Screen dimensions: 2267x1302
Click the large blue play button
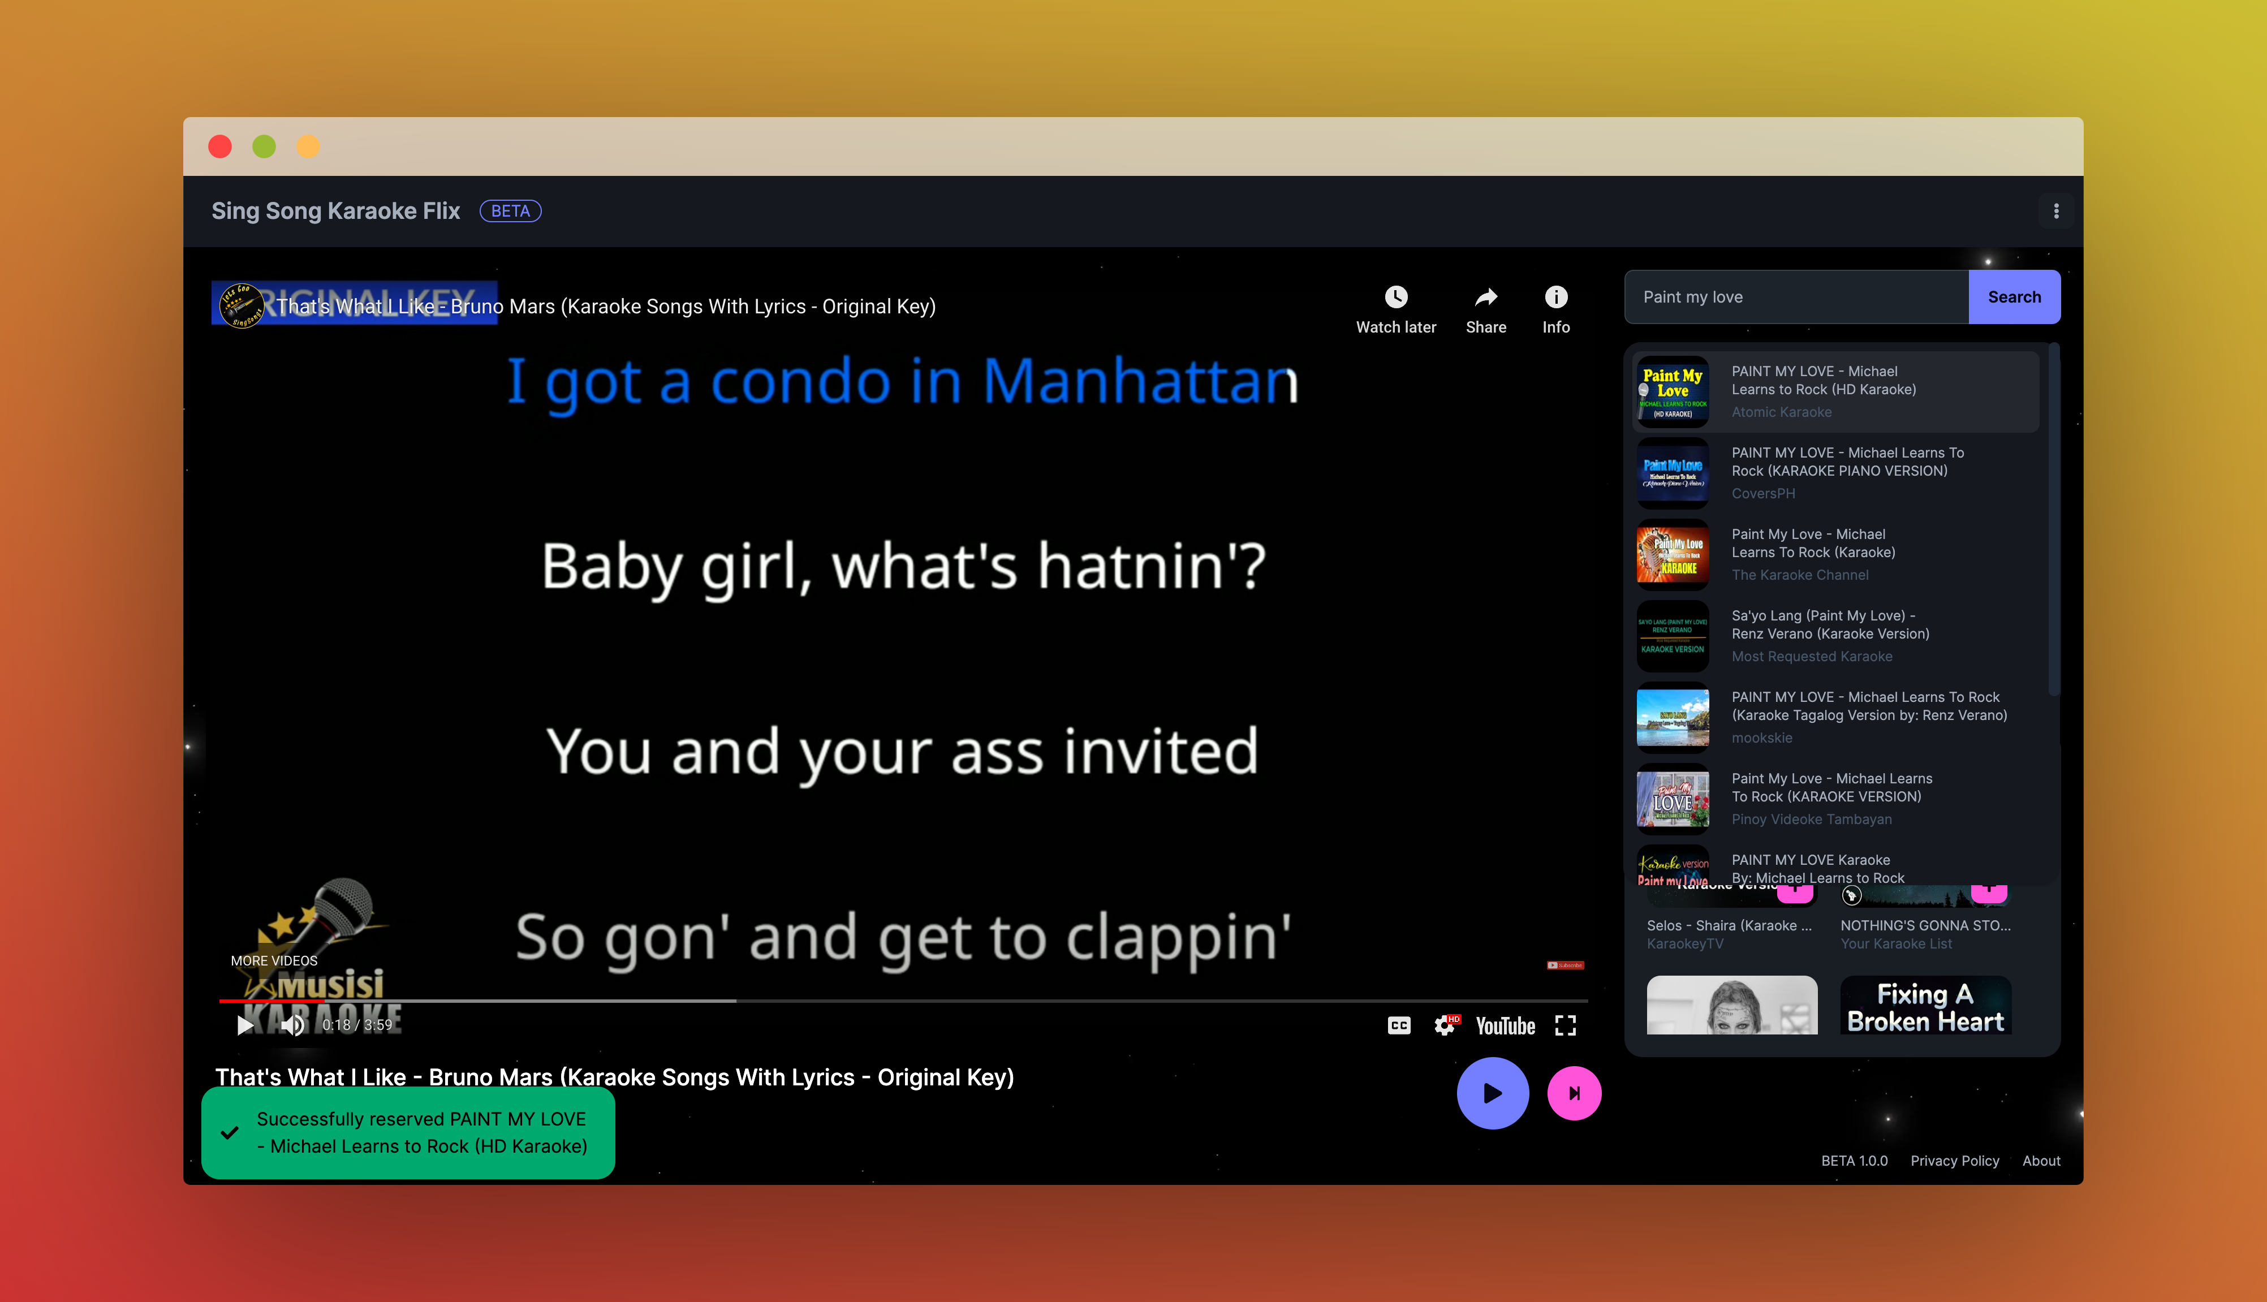pyautogui.click(x=1493, y=1093)
